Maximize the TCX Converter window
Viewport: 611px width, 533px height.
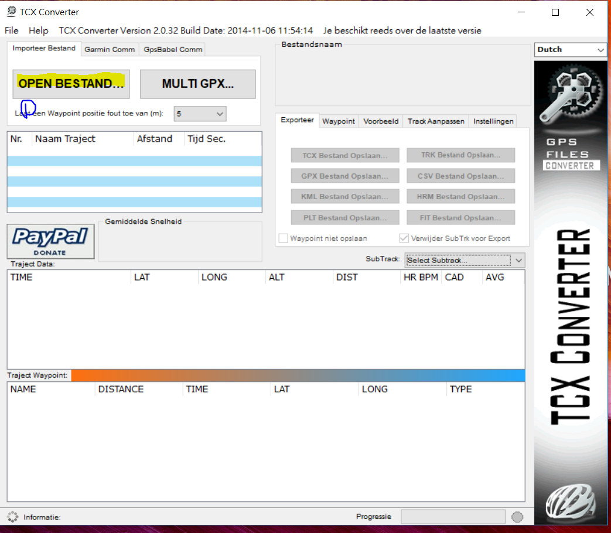pyautogui.click(x=555, y=12)
